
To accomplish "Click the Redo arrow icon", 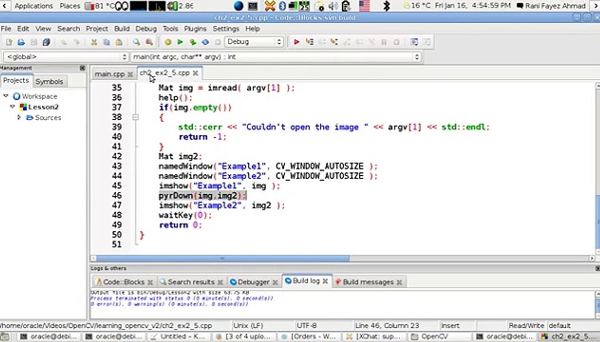I will click(x=76, y=42).
